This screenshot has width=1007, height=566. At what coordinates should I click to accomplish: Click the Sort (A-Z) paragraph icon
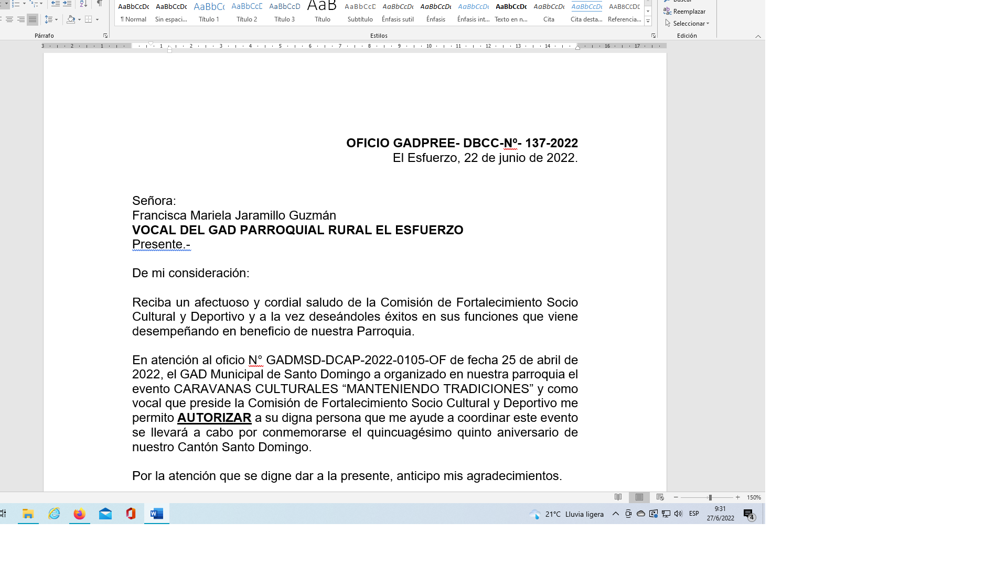83,4
